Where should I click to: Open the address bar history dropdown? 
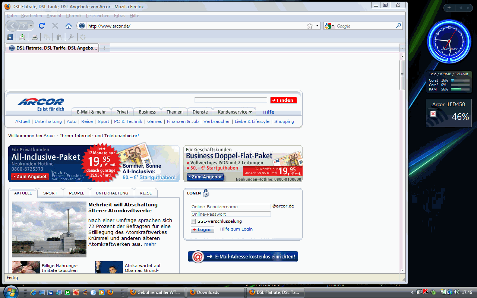[x=318, y=26]
